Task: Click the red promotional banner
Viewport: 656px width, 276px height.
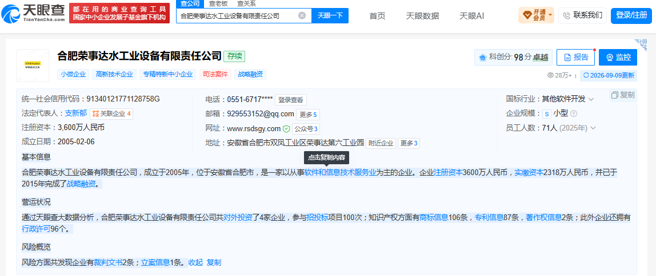Action: coord(119,13)
